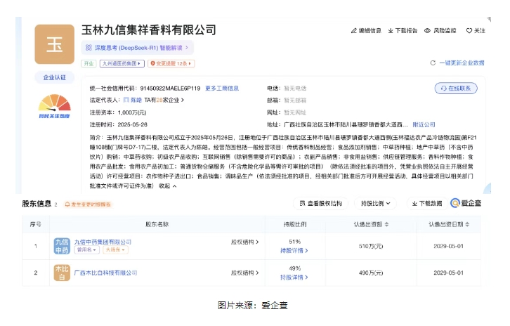The image size is (510, 326).
Task: Open 更多工商信息 link
Action: click(x=222, y=88)
